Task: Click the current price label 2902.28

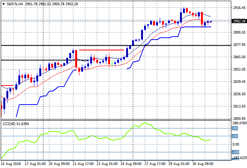Action: point(239,21)
